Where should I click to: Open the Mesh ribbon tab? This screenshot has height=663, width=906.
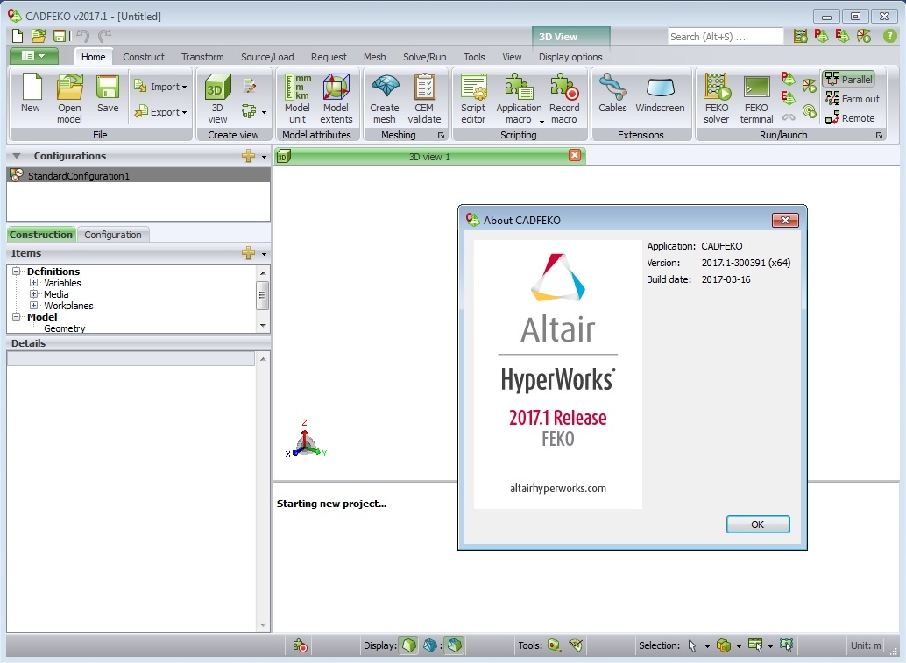click(x=374, y=57)
